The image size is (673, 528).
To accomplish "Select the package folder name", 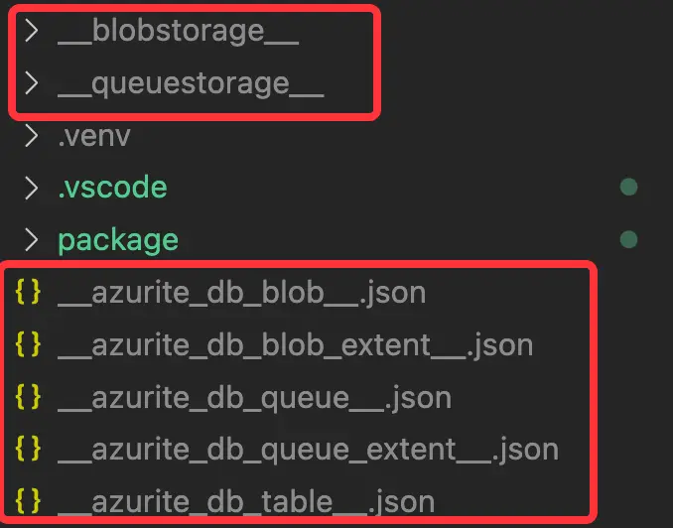I will tap(118, 239).
